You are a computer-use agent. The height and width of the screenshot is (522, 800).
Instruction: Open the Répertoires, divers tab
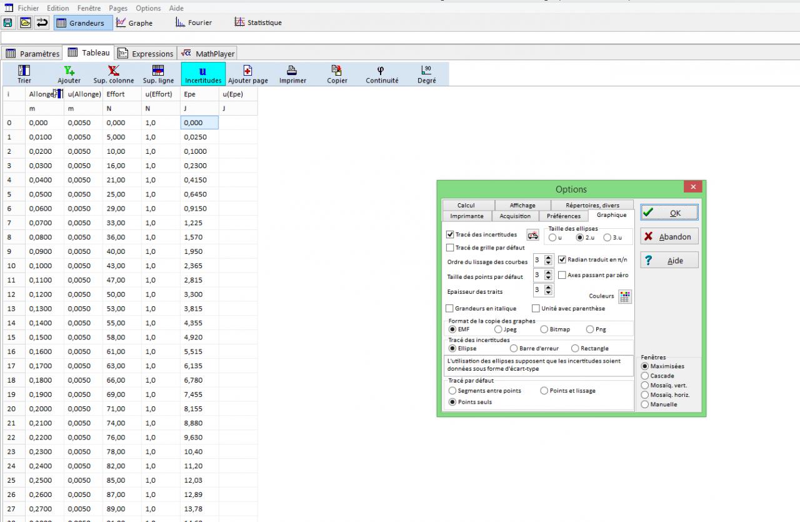click(x=592, y=205)
